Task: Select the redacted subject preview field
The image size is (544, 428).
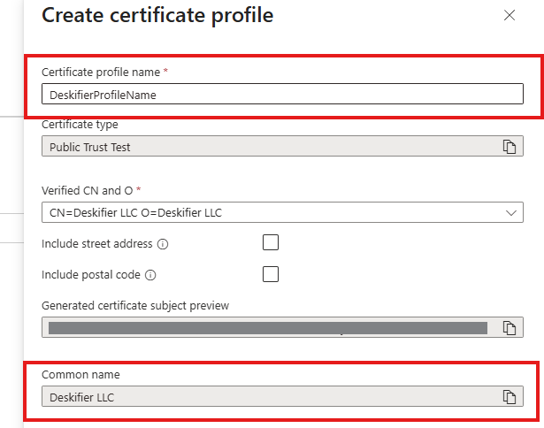Action: 282,327
